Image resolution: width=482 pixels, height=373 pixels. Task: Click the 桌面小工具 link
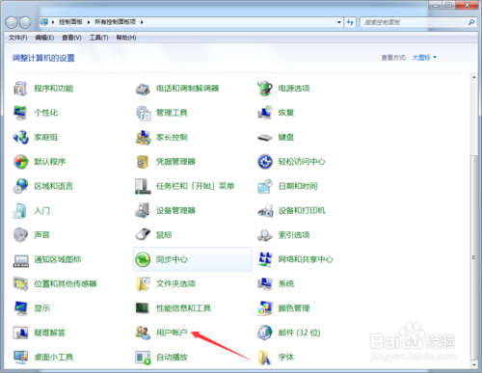54,357
